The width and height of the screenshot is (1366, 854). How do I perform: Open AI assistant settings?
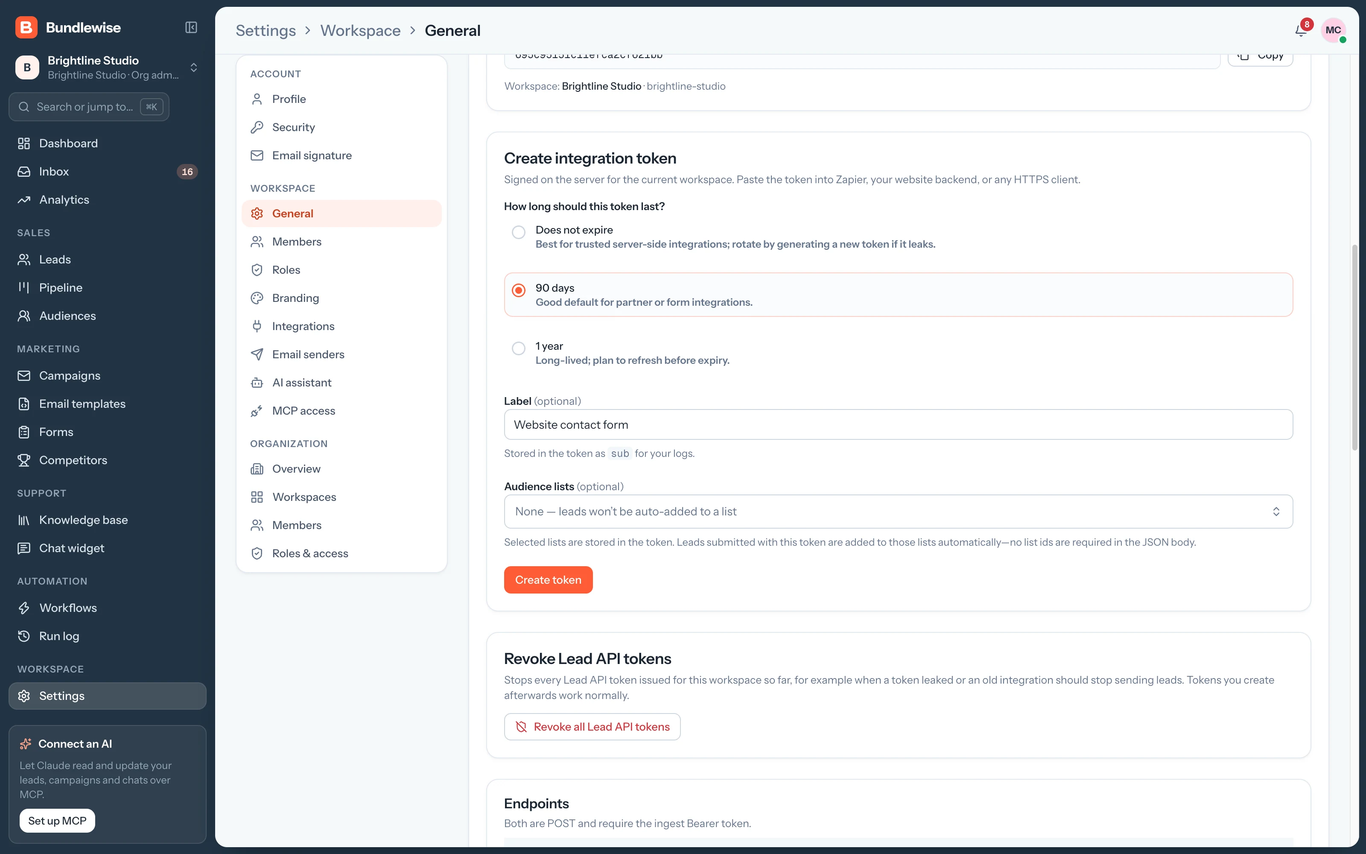point(341,383)
